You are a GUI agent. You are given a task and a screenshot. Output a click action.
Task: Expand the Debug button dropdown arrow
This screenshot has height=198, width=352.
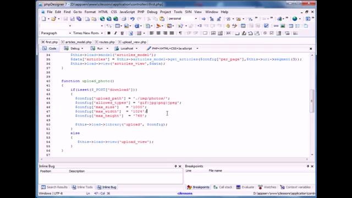82,48
